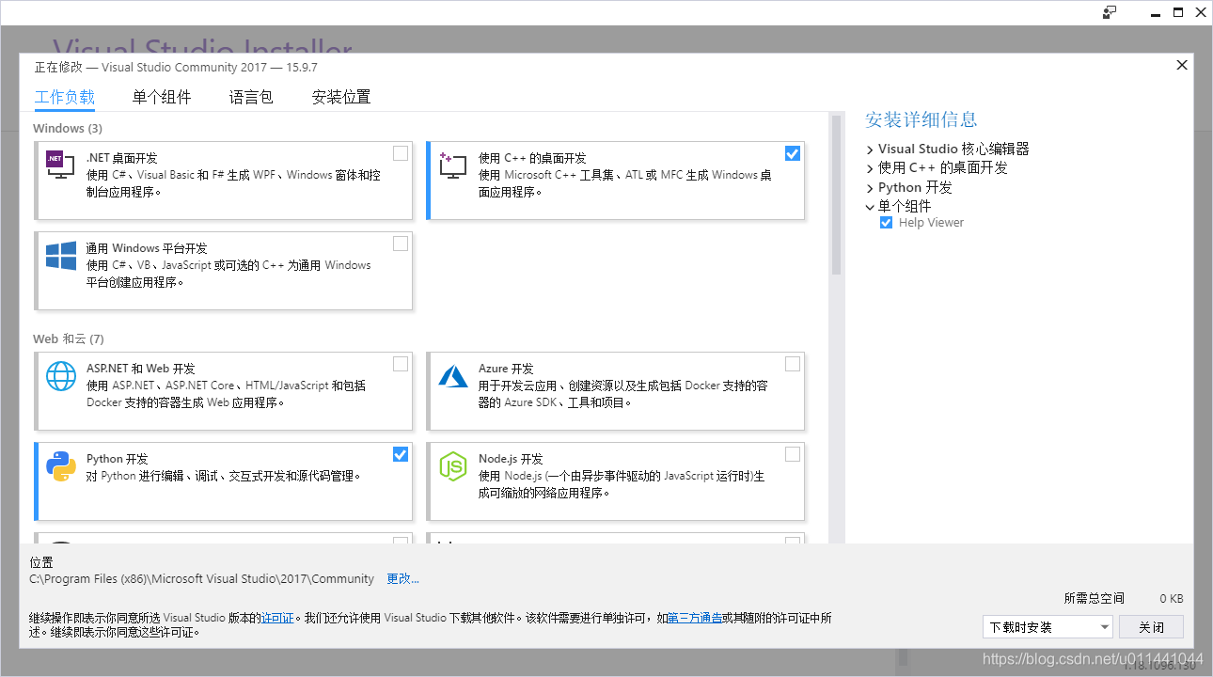Click the Windows (3) section heading
This screenshot has width=1213, height=677.
[68, 128]
